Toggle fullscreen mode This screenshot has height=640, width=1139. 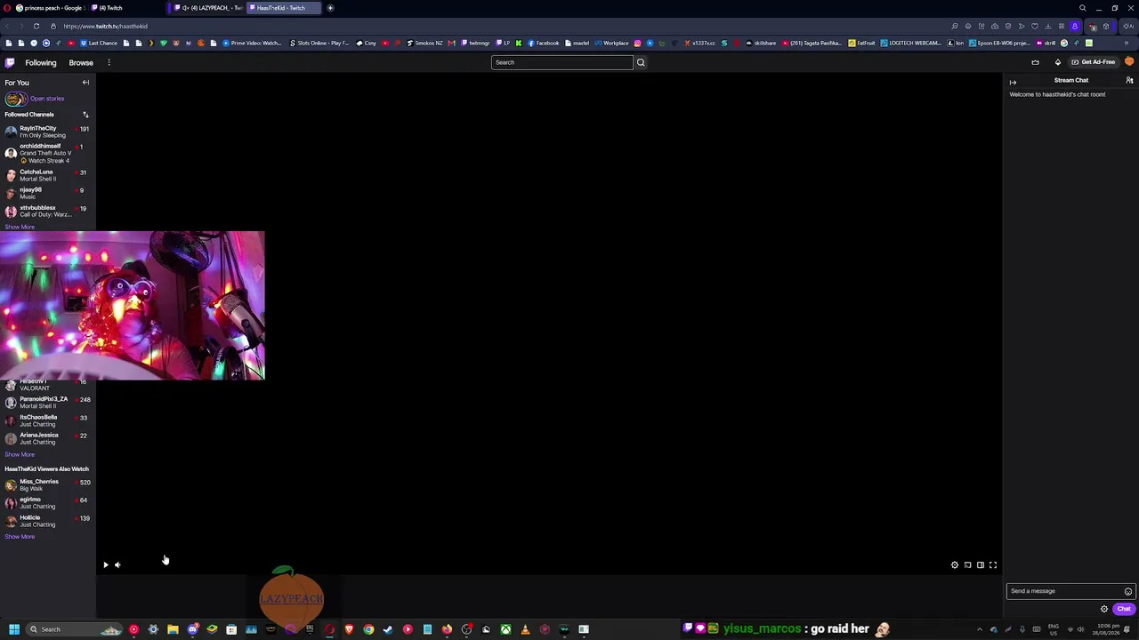pyautogui.click(x=993, y=564)
